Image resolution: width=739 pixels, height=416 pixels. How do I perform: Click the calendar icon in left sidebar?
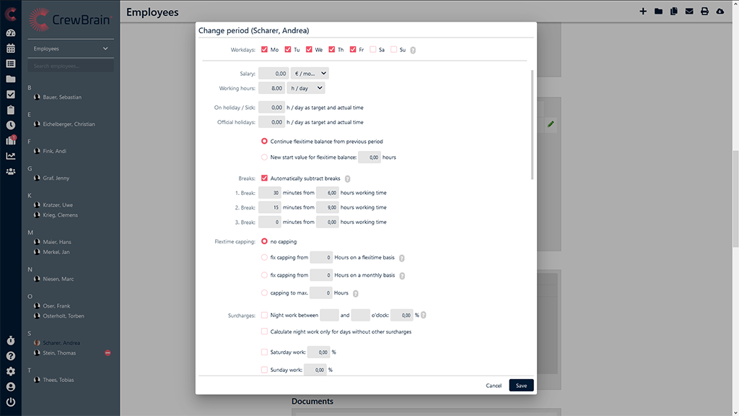click(10, 48)
